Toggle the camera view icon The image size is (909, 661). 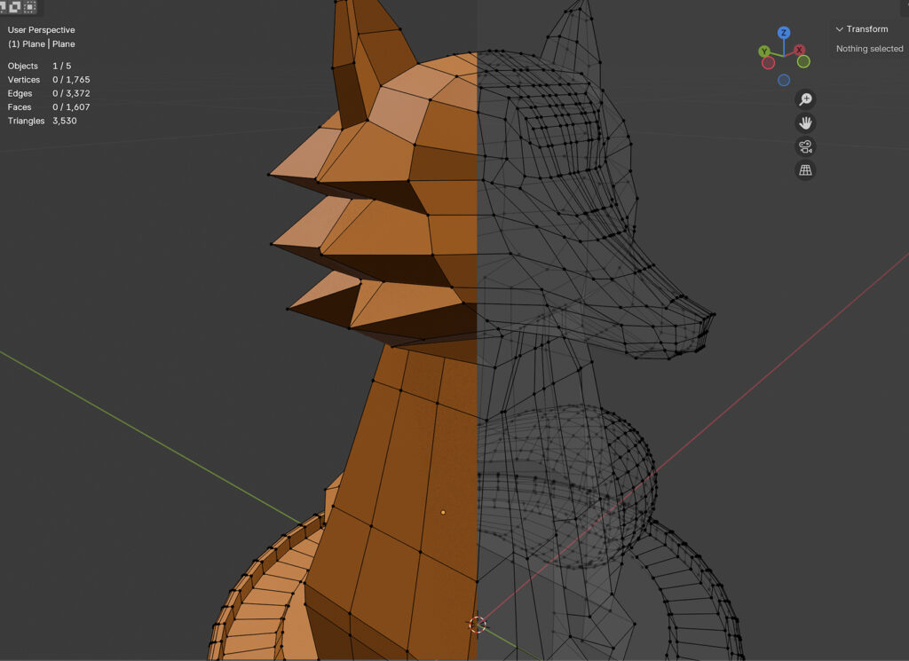pyautogui.click(x=805, y=146)
